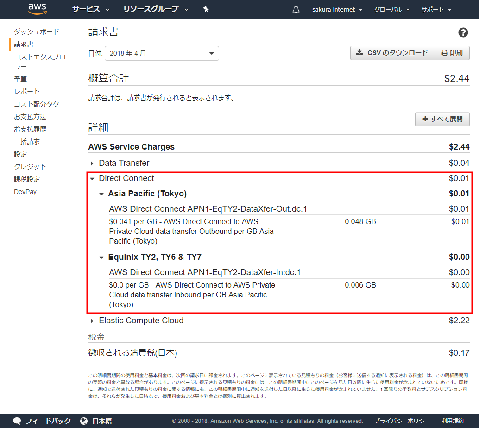This screenshot has height=428, width=479.
Task: Click the AWS logo home icon
Action: click(38, 9)
